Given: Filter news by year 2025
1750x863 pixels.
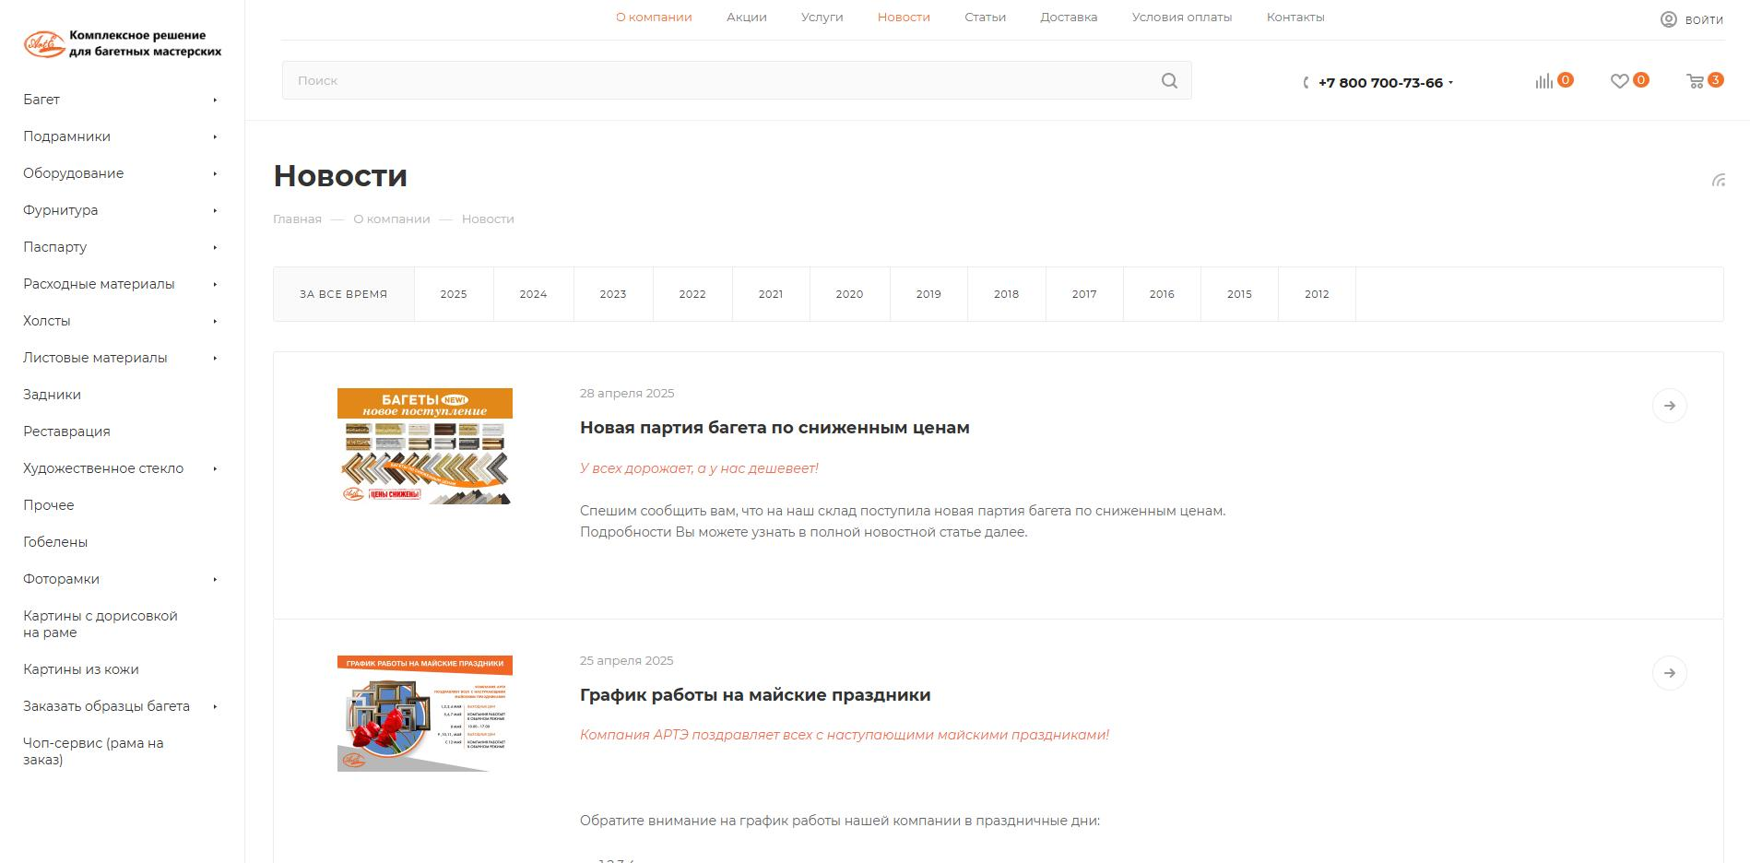Looking at the screenshot, I should click(454, 294).
